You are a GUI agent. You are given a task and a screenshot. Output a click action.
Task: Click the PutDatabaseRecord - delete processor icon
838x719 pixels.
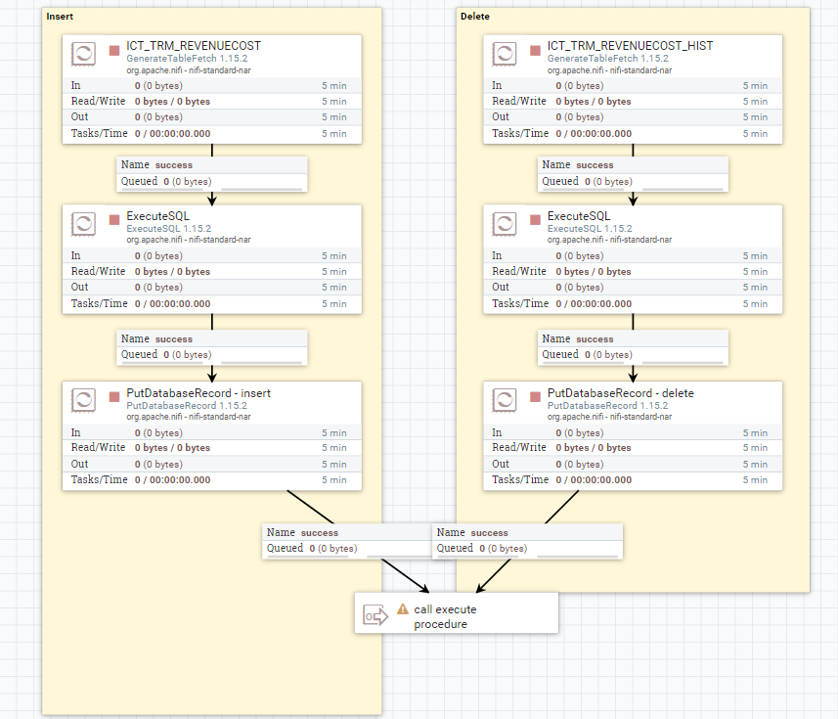click(505, 400)
